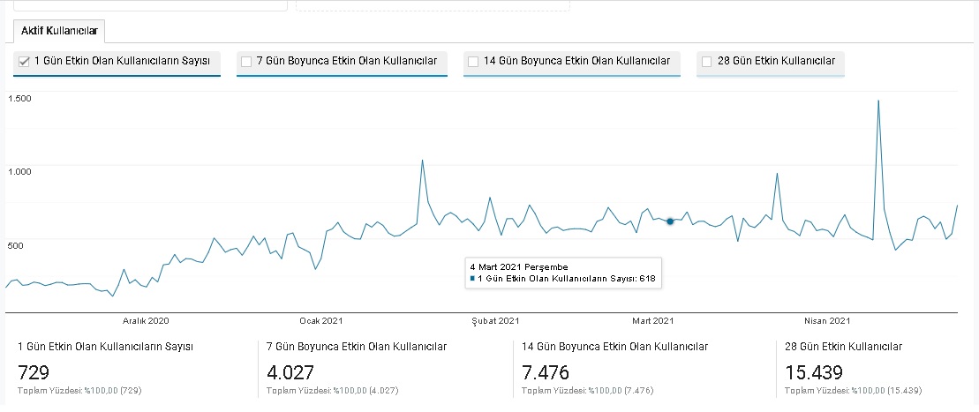Click the 7.476 fourteen-day users value
This screenshot has width=979, height=412.
pyautogui.click(x=545, y=372)
